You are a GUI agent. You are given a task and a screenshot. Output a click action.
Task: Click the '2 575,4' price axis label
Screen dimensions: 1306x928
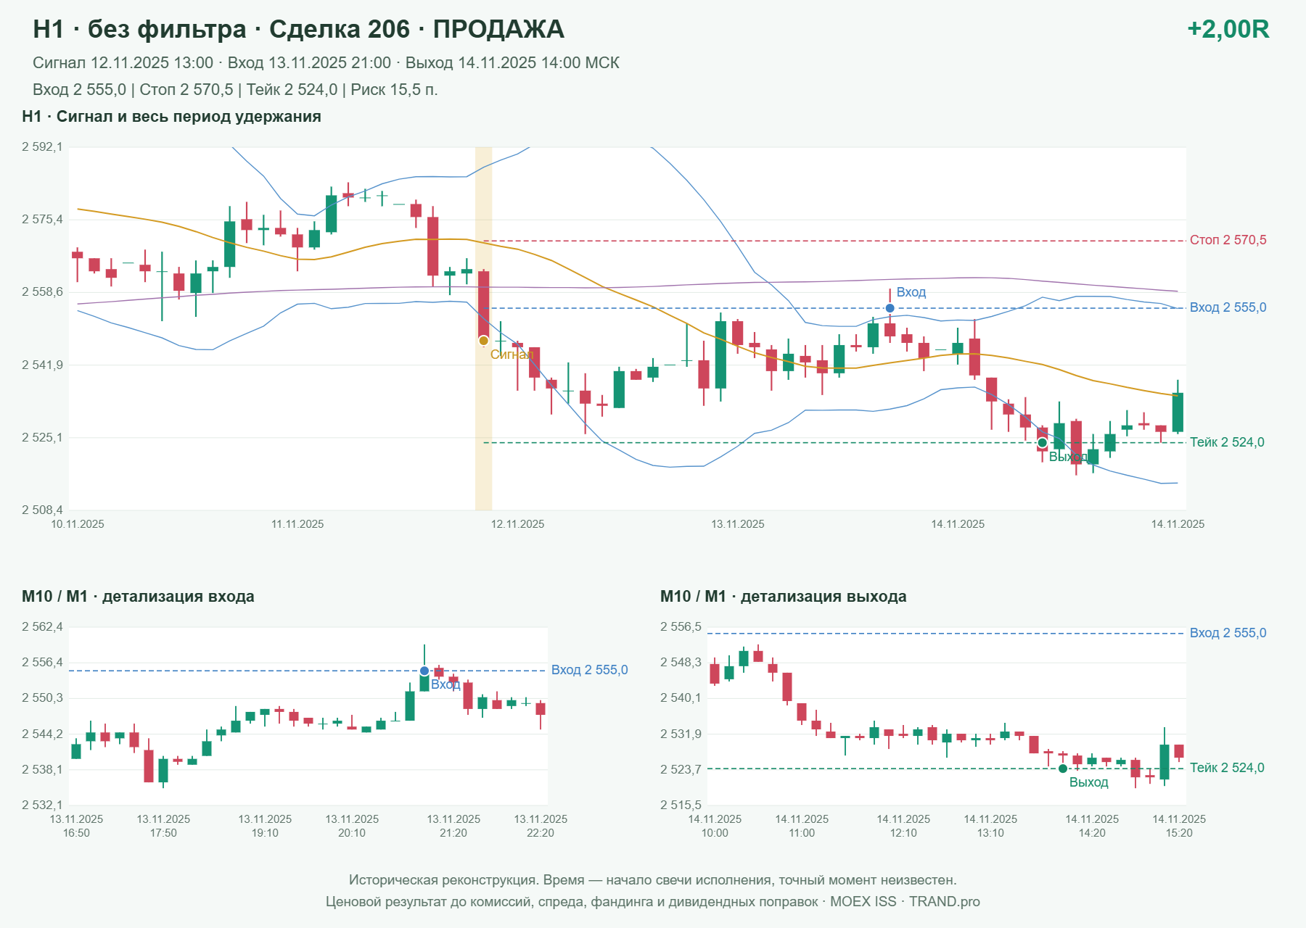tap(42, 219)
